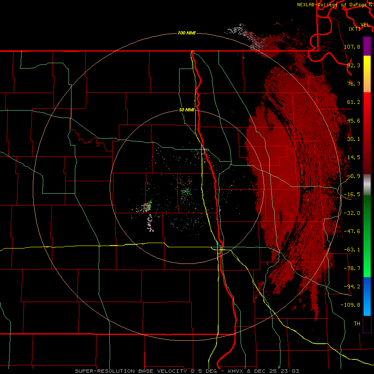Click the Super-Resolution Base Velocity caption
The height and width of the screenshot is (374, 374).
click(x=187, y=371)
